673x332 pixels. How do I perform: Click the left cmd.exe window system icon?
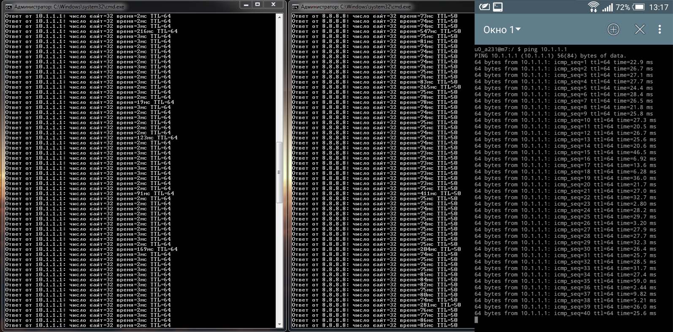click(x=8, y=7)
